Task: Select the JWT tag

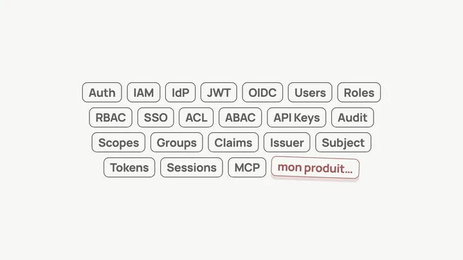Action: (219, 92)
